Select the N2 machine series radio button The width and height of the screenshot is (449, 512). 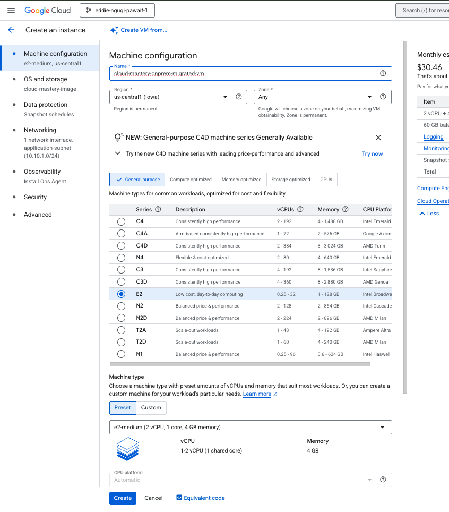pos(122,306)
